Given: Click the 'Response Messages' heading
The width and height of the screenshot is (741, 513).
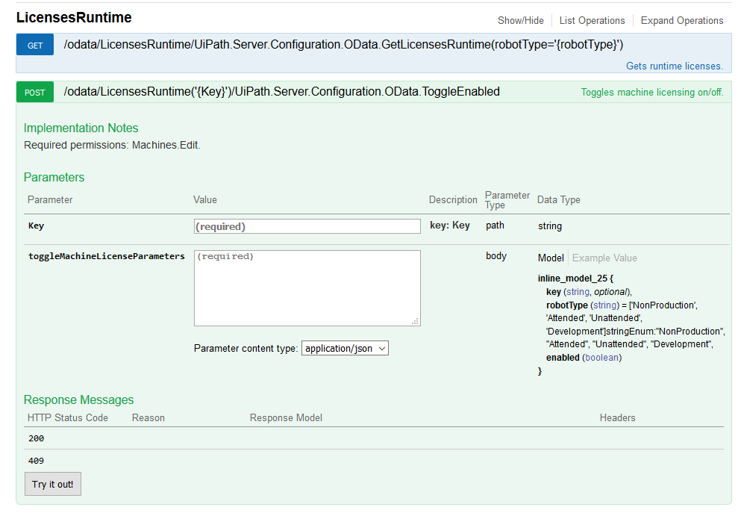Looking at the screenshot, I should 78,400.
